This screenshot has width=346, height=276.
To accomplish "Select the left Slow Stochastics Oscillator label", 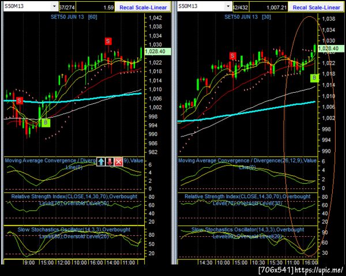I will point(74,233).
